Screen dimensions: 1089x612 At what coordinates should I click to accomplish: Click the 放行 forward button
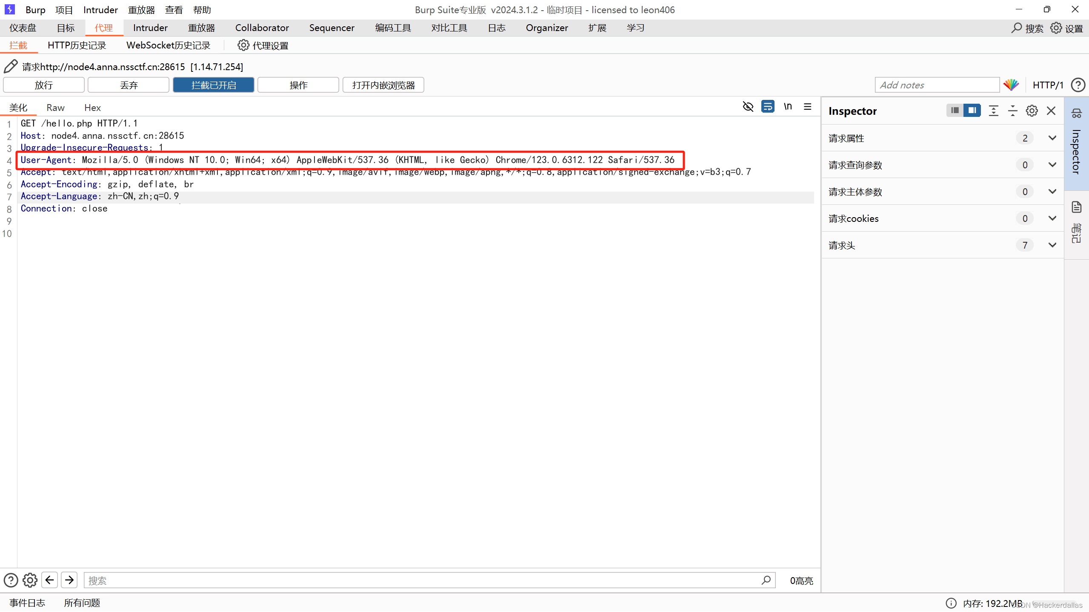point(44,85)
